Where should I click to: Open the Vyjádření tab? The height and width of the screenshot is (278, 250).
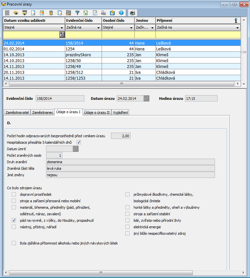(x=120, y=113)
